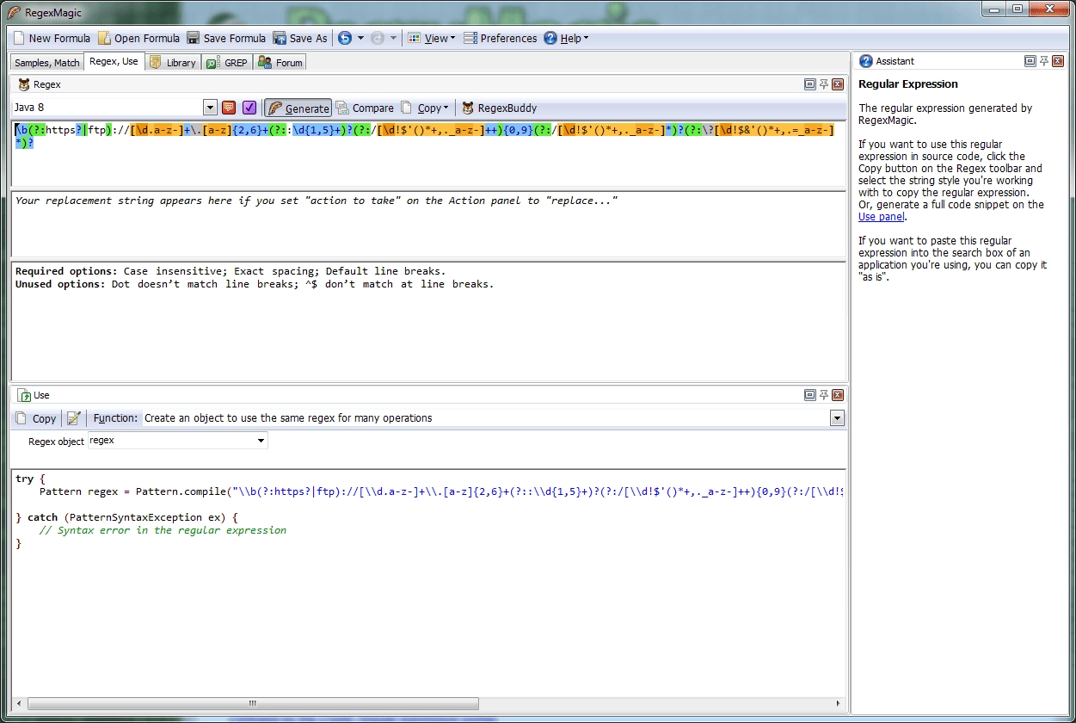Open a formula with Open Formula
1076x723 pixels.
(138, 38)
